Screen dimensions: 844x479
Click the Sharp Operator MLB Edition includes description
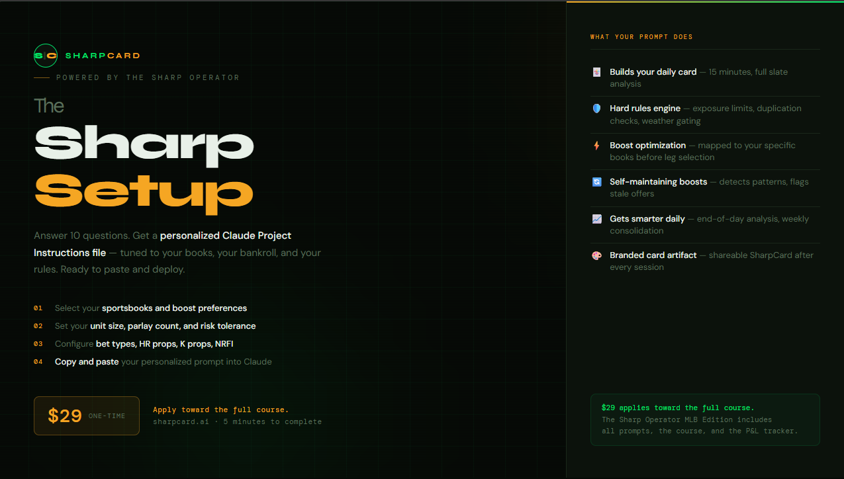[700, 425]
